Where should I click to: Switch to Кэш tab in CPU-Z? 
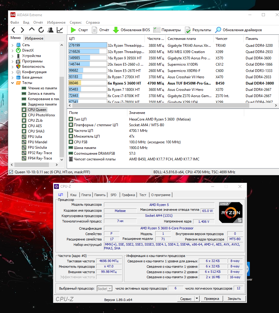73,195
